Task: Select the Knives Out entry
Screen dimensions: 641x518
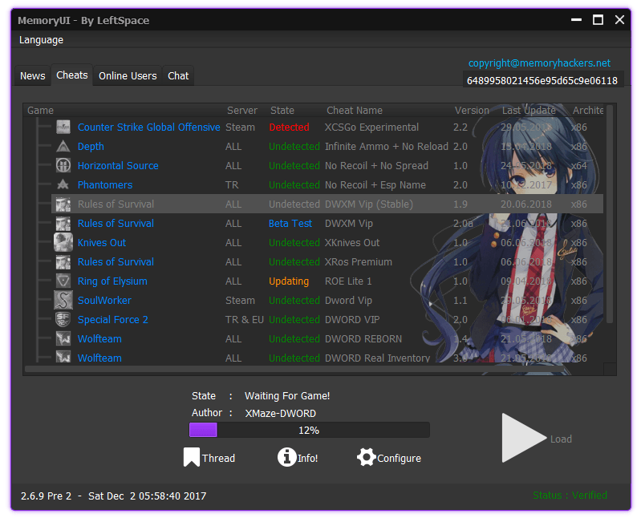Action: pyautogui.click(x=102, y=242)
